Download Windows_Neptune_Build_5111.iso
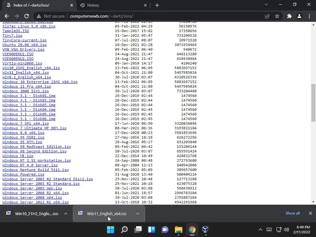 coord(35,170)
